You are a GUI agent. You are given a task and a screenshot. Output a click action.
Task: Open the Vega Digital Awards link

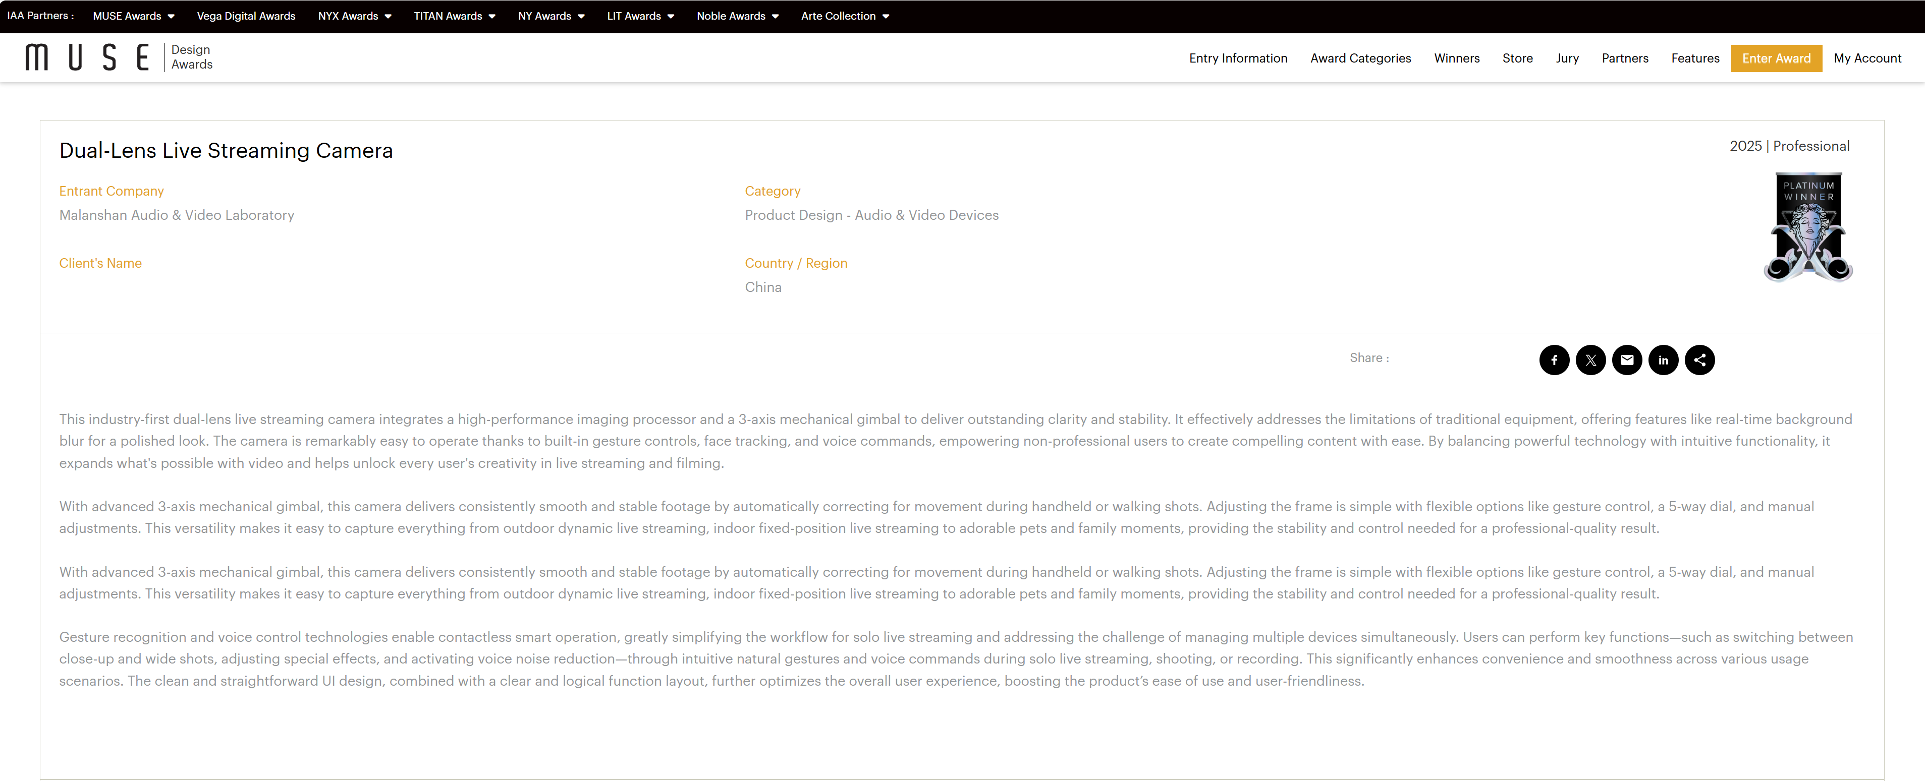click(x=246, y=16)
